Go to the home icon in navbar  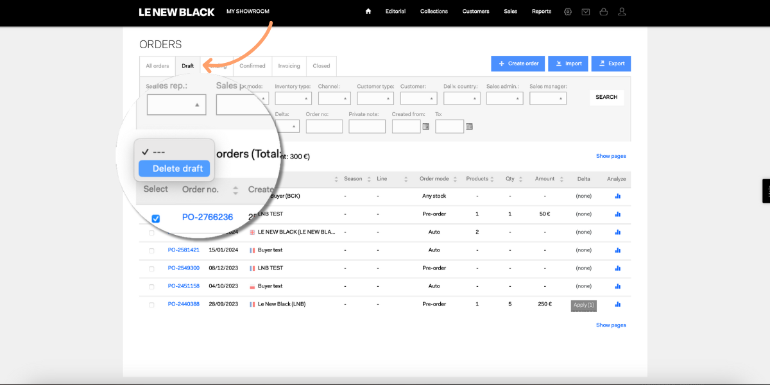[368, 12]
